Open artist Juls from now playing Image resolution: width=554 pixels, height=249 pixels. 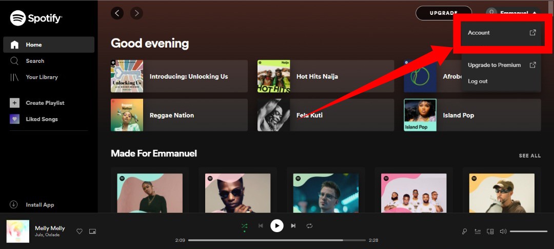tap(39, 235)
